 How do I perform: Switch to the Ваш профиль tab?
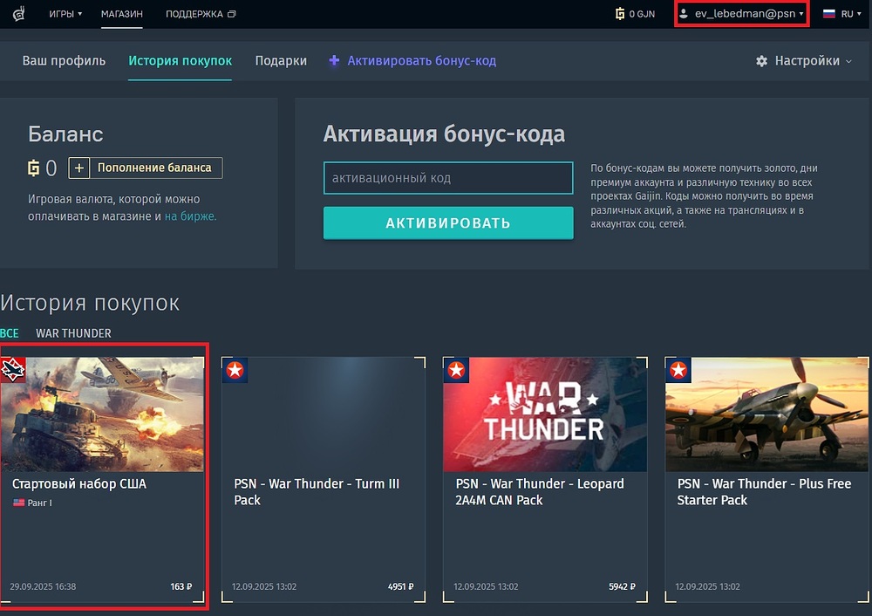pyautogui.click(x=64, y=61)
